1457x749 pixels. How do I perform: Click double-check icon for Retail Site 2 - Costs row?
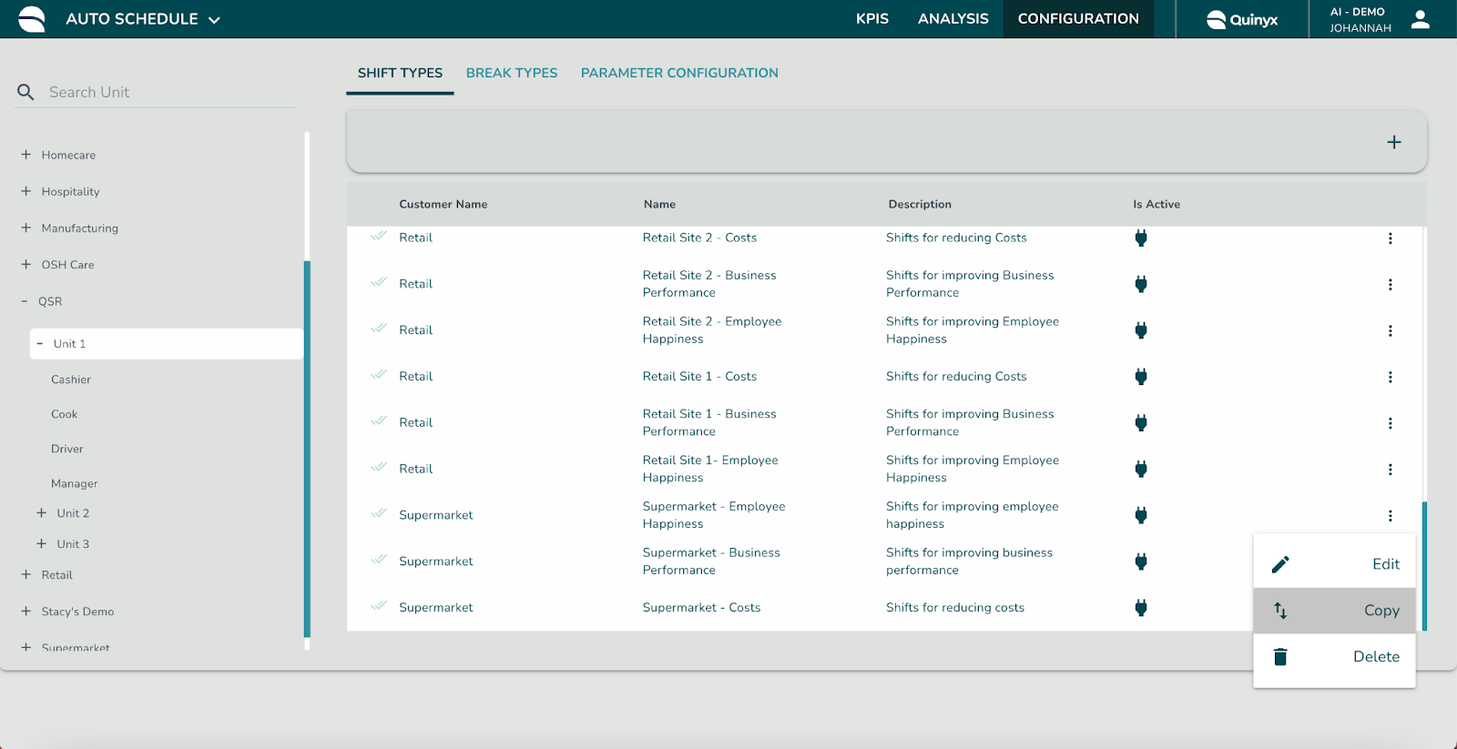[379, 236]
